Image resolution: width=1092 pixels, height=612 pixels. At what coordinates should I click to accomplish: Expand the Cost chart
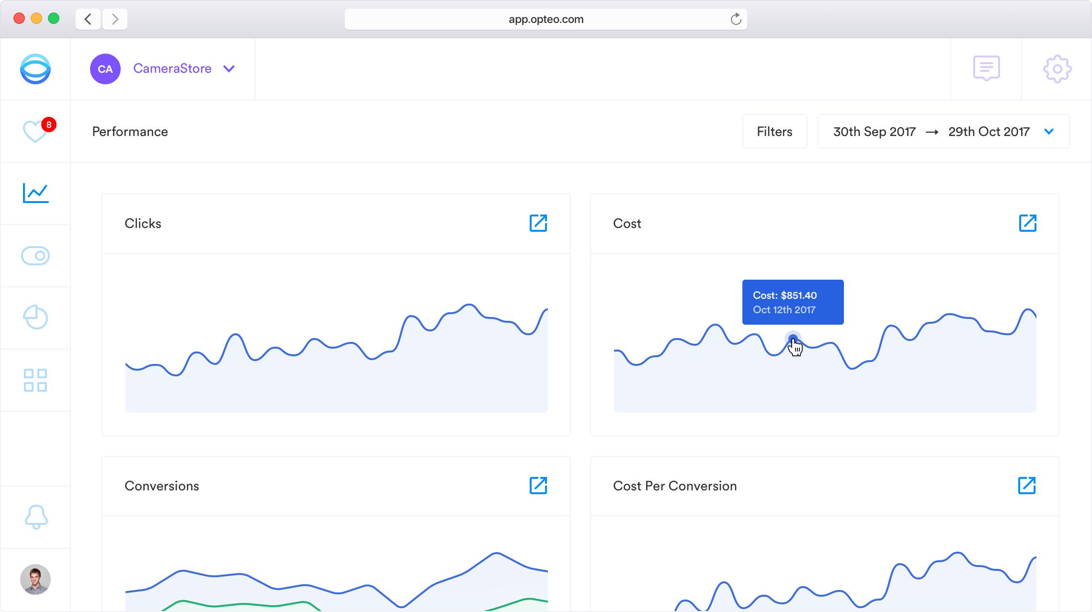(x=1027, y=223)
